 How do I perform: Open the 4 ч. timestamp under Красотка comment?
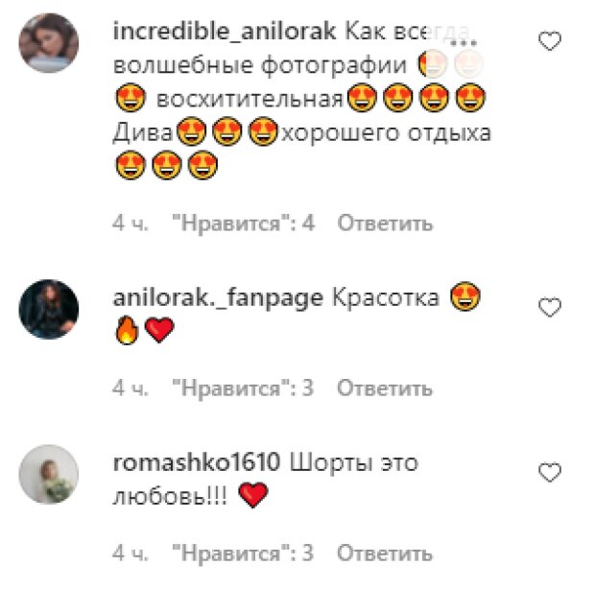(x=131, y=388)
